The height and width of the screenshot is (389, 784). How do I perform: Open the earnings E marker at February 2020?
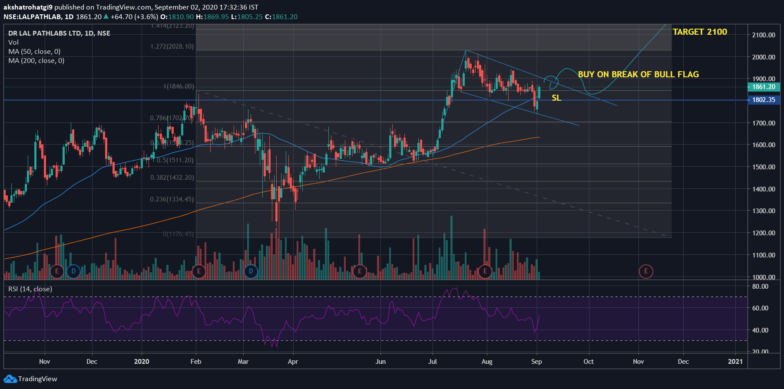point(198,271)
